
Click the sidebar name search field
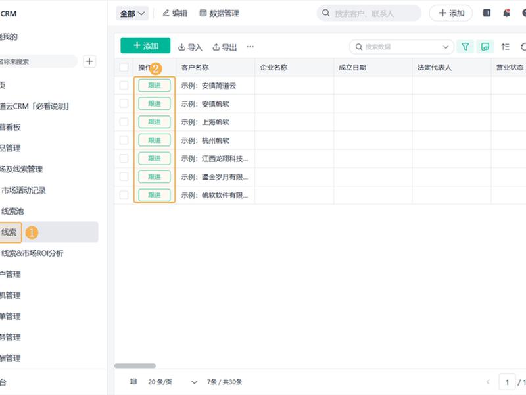[38, 61]
